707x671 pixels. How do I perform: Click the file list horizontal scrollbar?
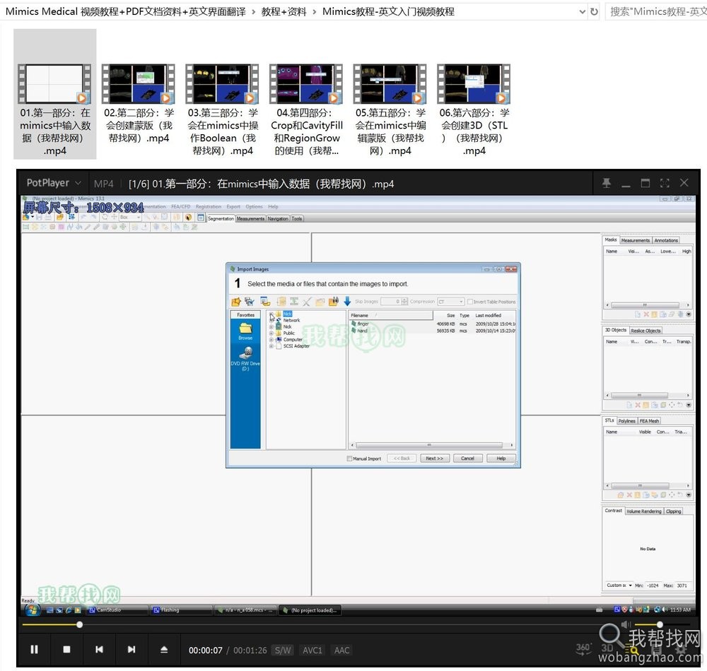[x=429, y=445]
